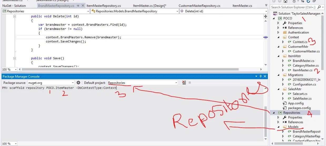Select App.config file
The height and width of the screenshot is (146, 326).
pyautogui.click(x=295, y=103)
